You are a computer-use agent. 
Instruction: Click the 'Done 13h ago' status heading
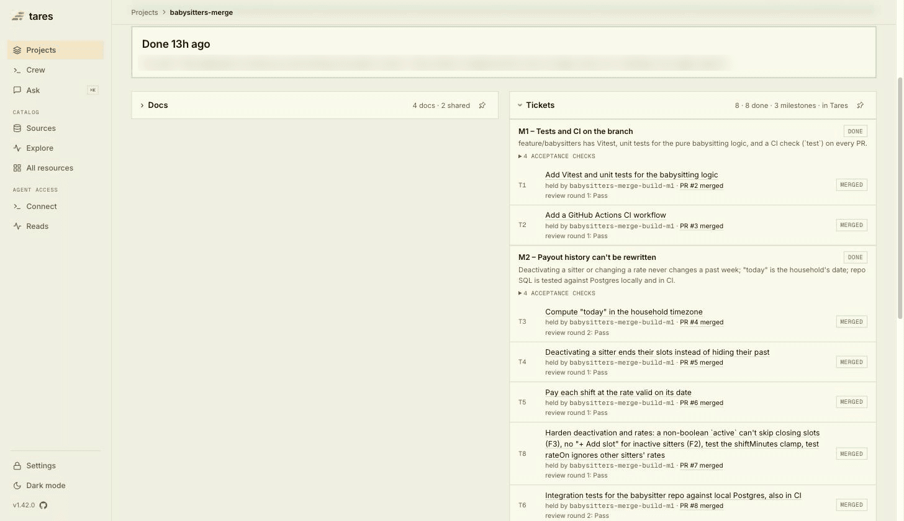(x=176, y=44)
